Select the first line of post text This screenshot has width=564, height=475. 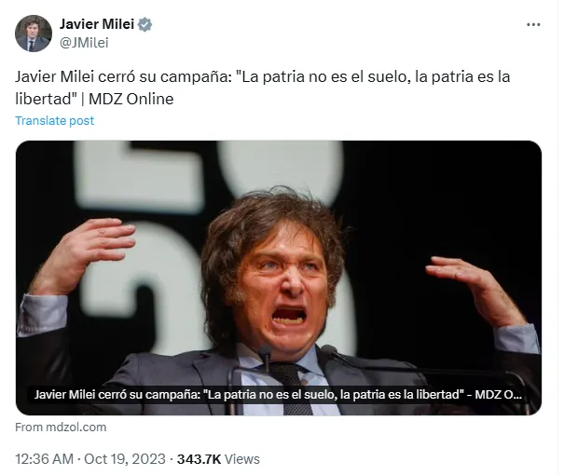(x=263, y=77)
